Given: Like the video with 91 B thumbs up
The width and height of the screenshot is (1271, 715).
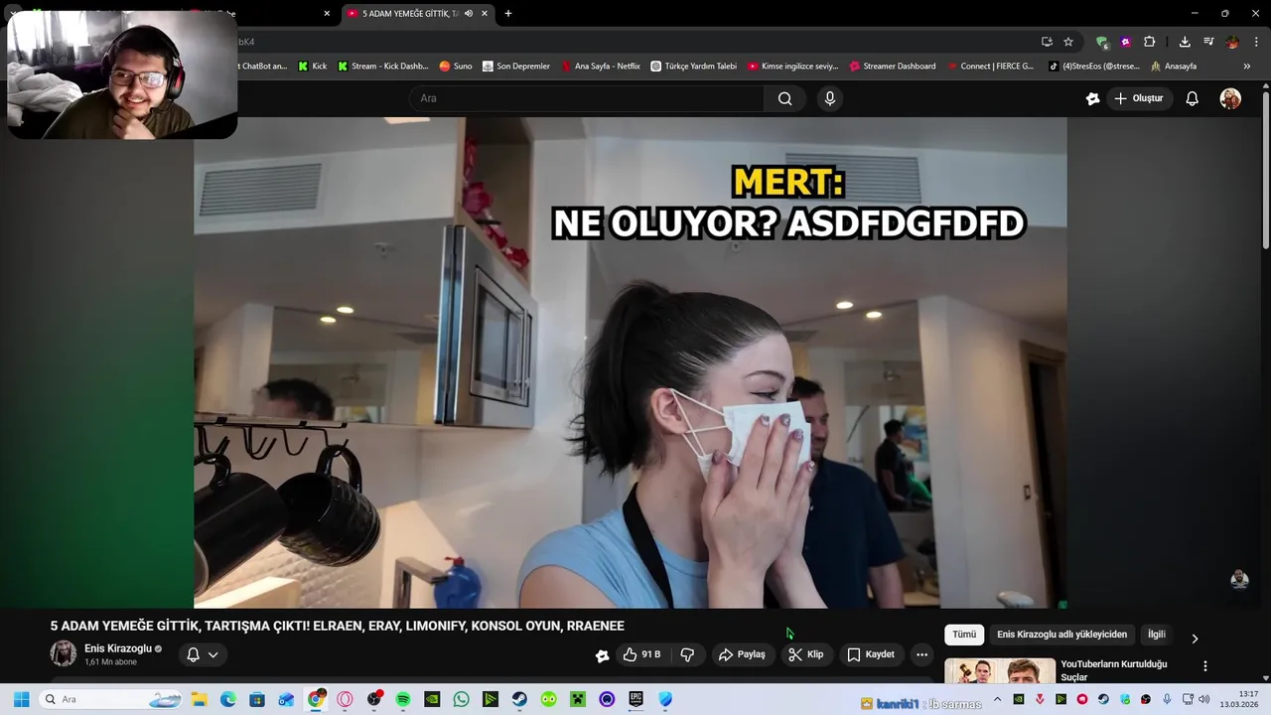Looking at the screenshot, I should tap(640, 654).
